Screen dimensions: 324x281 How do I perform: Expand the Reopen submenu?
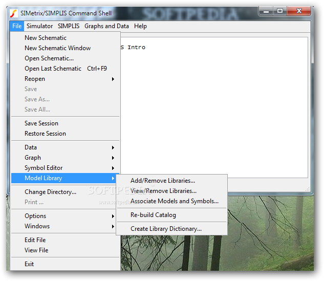[66, 79]
